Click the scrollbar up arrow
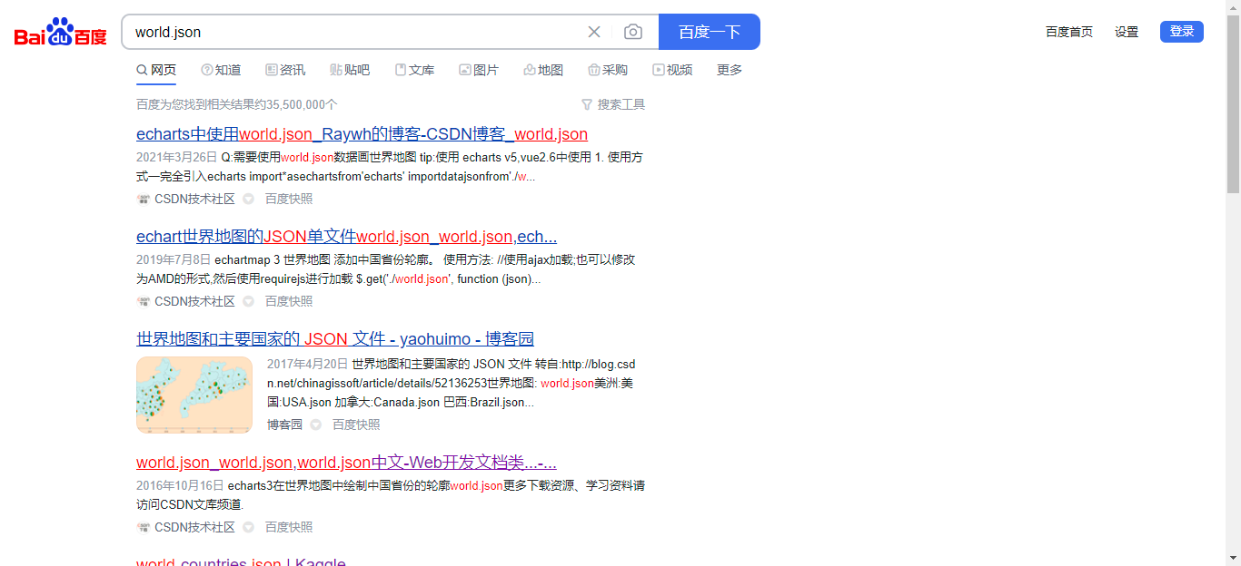 click(x=1233, y=7)
